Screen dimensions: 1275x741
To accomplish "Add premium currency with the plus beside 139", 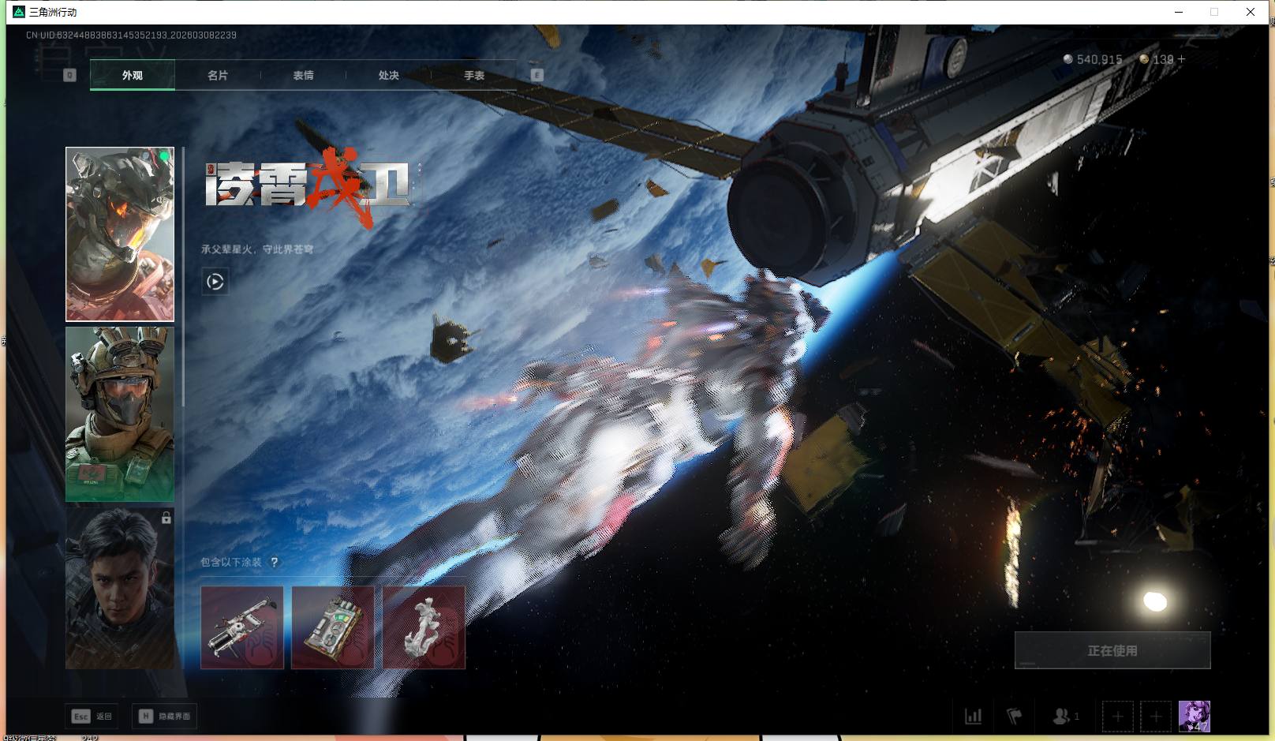I will (x=1181, y=59).
